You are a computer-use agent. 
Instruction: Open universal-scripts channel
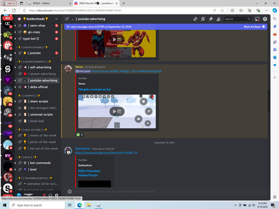click(x=37, y=114)
